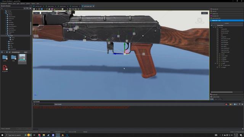244x137 pixels.
Task: Click the horizontal scrollbar under the bones list
Action: (x=222, y=92)
